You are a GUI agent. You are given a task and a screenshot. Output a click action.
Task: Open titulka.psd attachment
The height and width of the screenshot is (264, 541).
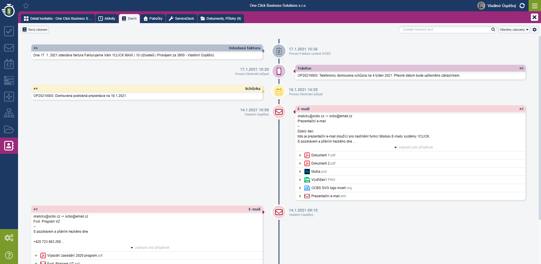(x=319, y=172)
